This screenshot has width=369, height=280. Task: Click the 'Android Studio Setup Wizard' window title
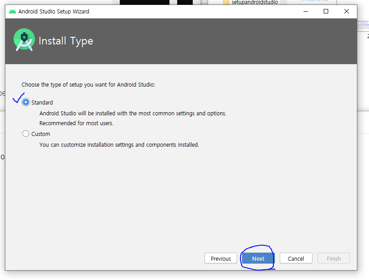pyautogui.click(x=54, y=12)
